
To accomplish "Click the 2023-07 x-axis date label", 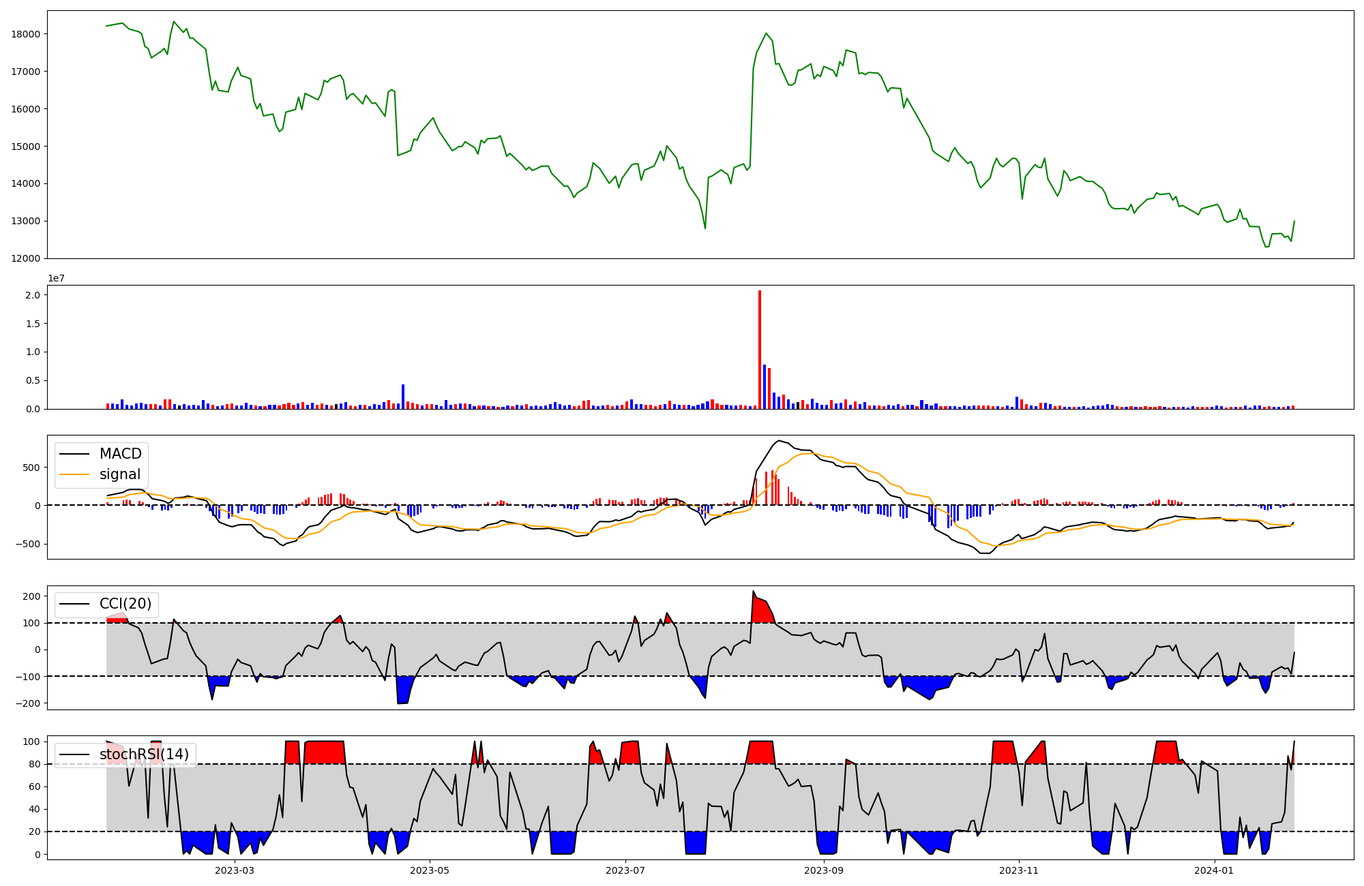I will coord(625,870).
